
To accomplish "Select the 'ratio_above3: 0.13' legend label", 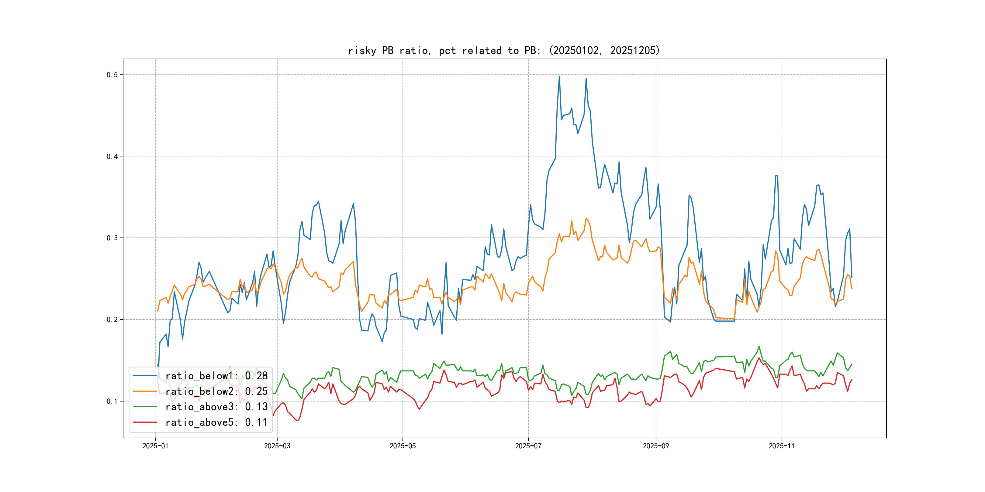I will [216, 407].
